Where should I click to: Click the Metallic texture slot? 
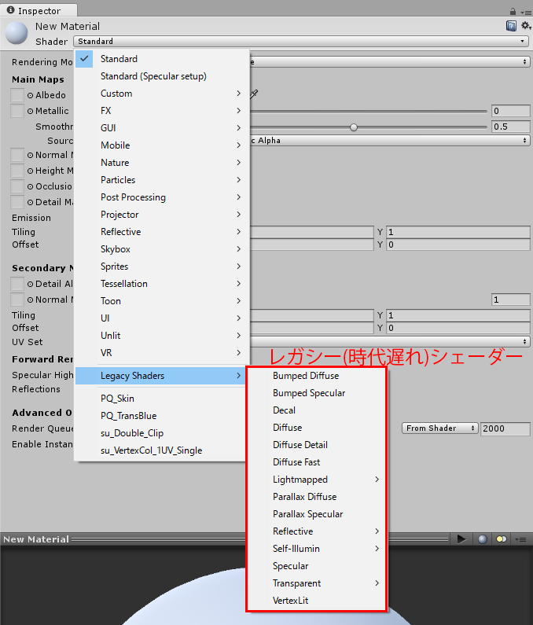point(17,111)
